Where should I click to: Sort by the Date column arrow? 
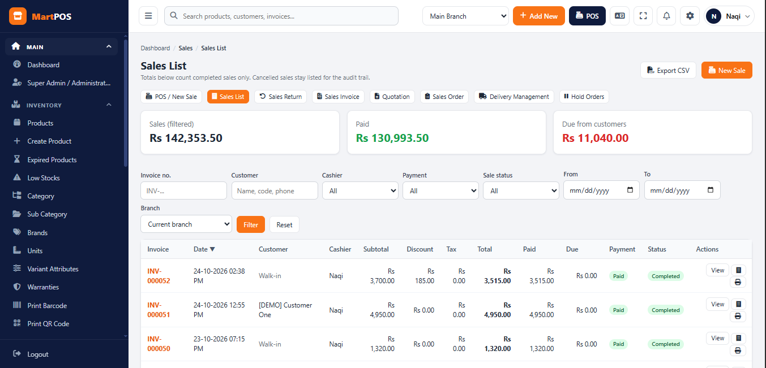(212, 249)
